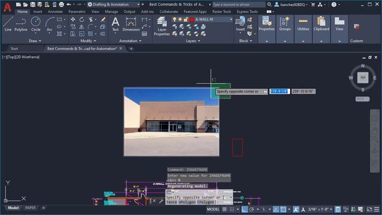
Task: Open the lsanchez92BDQ account dropdown
Action: tap(291, 4)
